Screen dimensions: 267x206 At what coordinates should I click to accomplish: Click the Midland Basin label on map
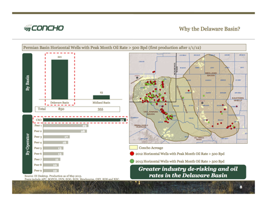pyautogui.click(x=211, y=74)
